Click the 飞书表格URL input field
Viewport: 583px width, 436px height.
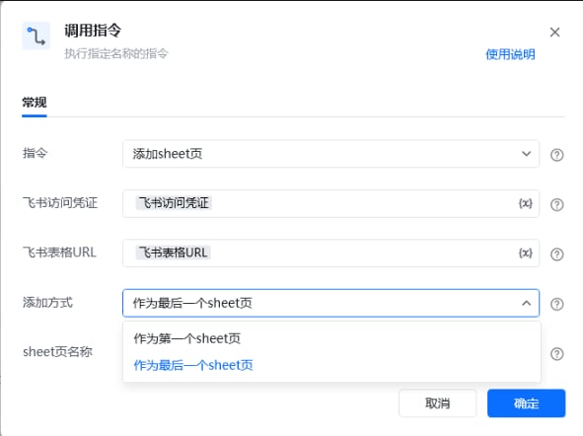pyautogui.click(x=330, y=253)
